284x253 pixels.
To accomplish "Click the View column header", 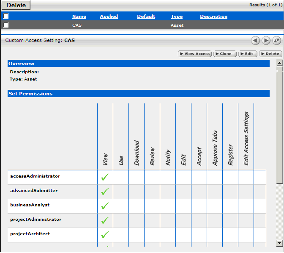I will click(x=105, y=159).
